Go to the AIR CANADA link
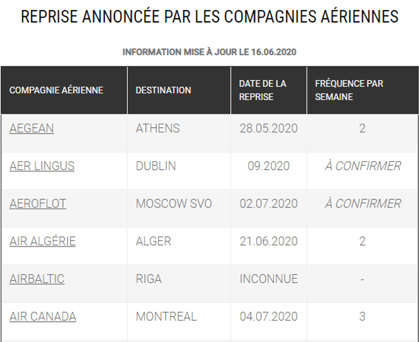The image size is (419, 342). coord(43,316)
